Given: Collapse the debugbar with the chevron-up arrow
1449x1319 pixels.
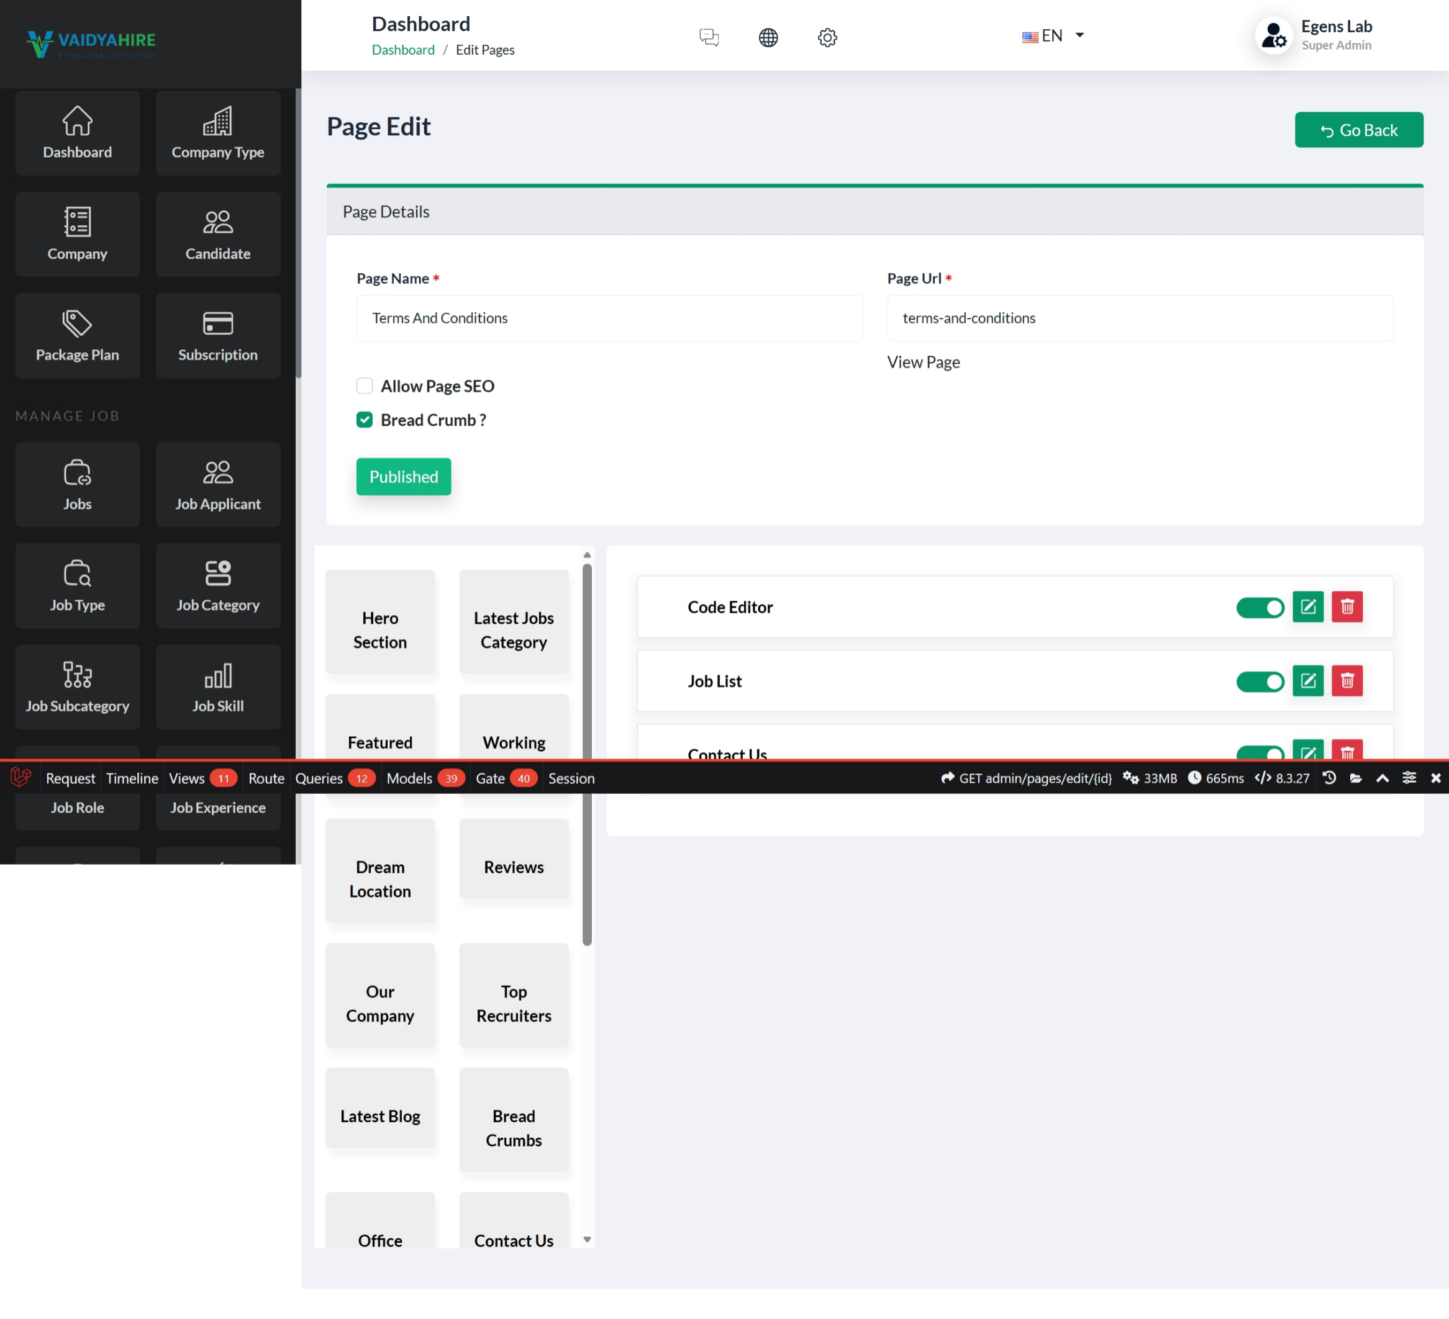Looking at the screenshot, I should tap(1381, 778).
